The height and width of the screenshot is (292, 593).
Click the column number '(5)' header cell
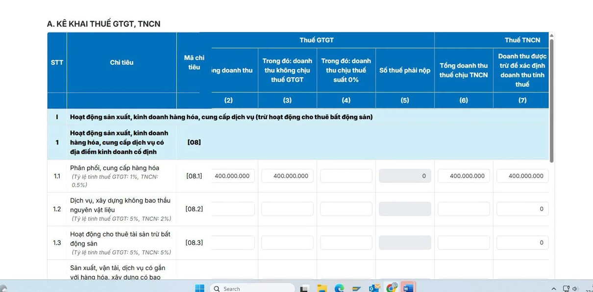[x=405, y=100]
